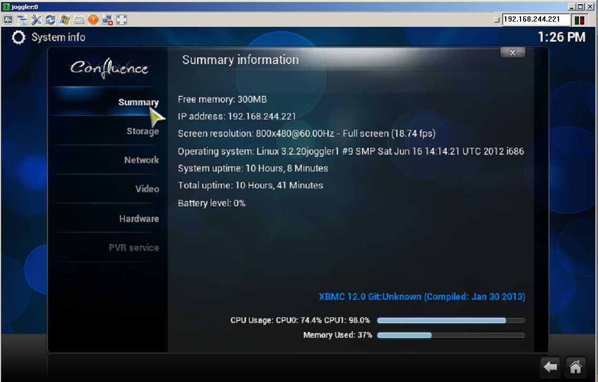
Task: Show the Video information tab
Action: coord(147,189)
